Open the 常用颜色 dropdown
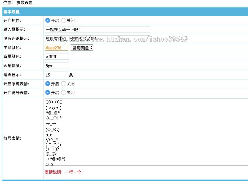This screenshot has height=181, width=248. coord(82,48)
